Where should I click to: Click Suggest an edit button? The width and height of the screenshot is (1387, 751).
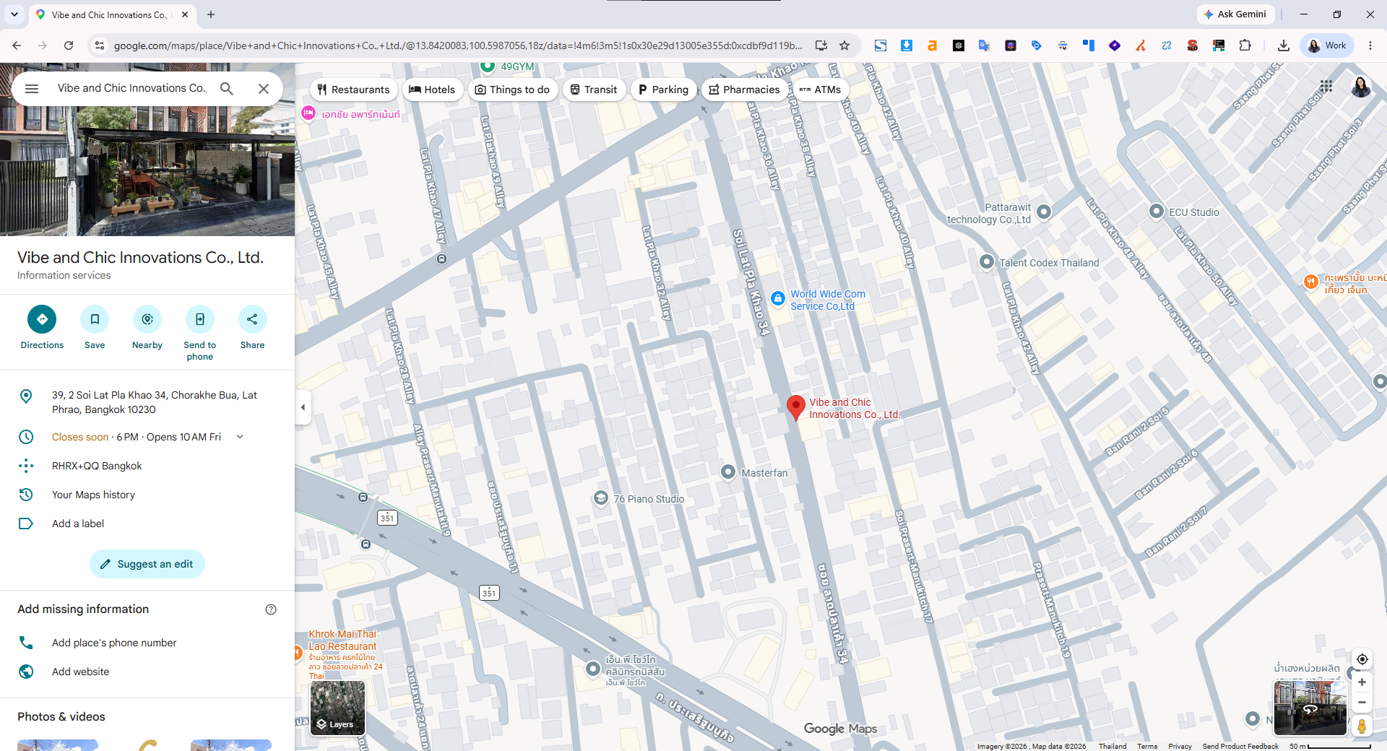pos(147,564)
